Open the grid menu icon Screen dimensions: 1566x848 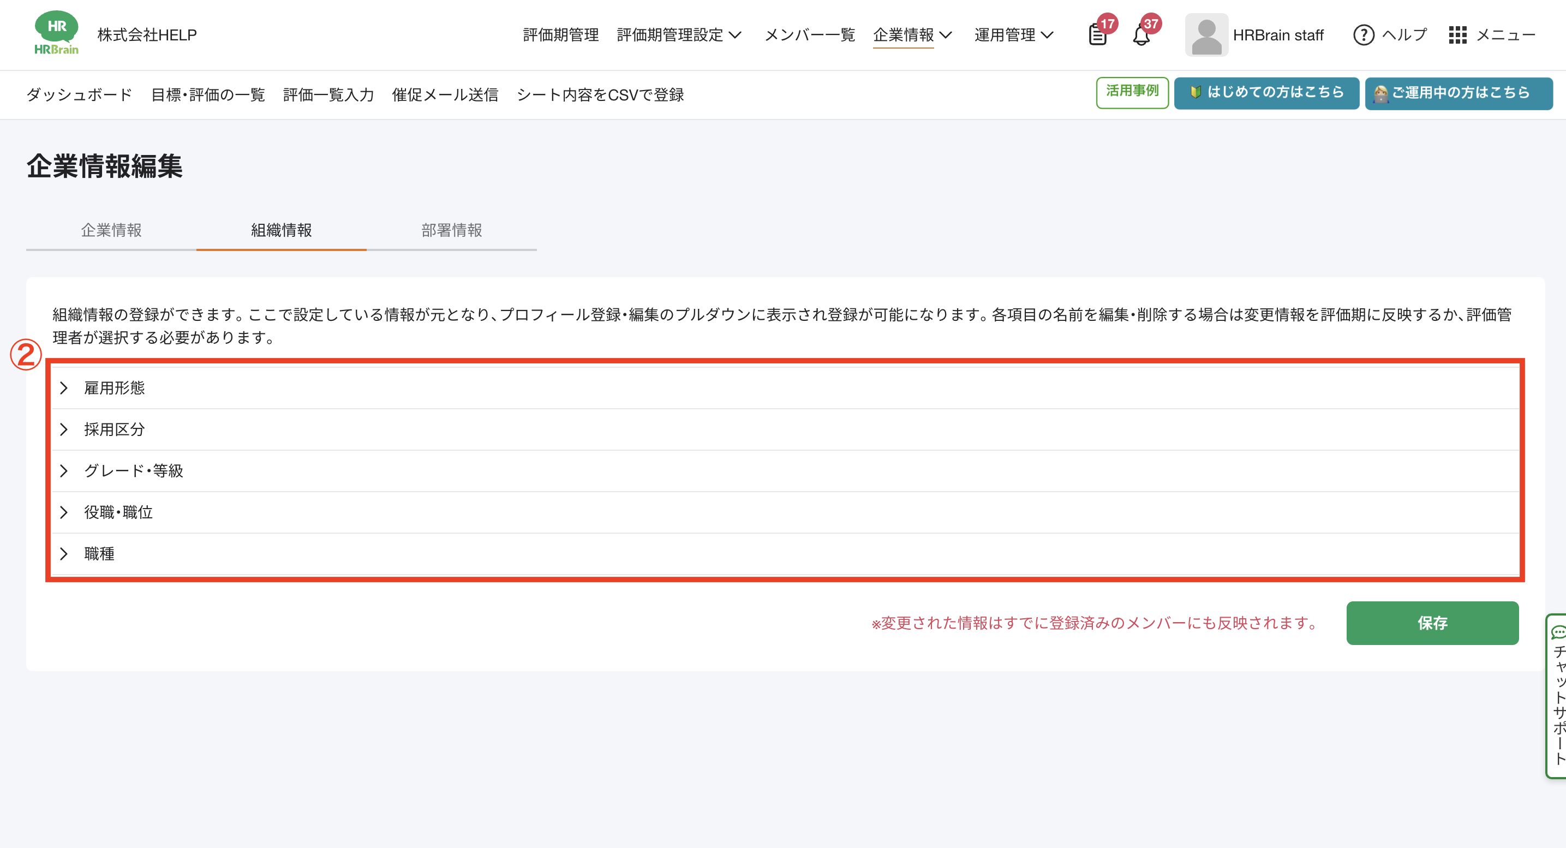tap(1457, 35)
